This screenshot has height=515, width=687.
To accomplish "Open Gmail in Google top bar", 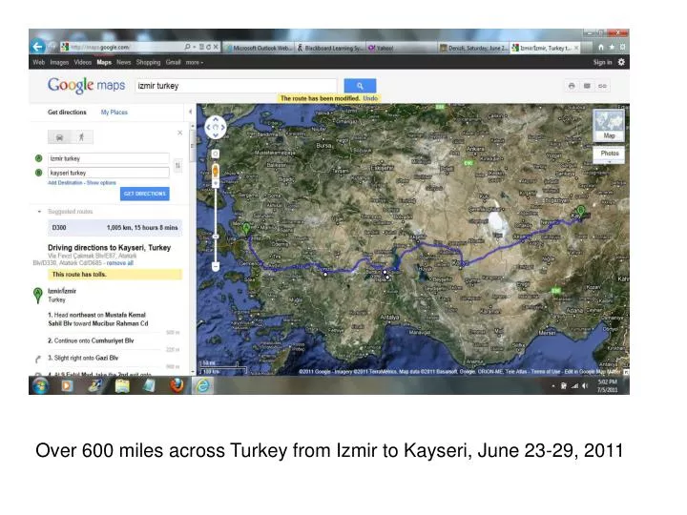I will tap(173, 63).
